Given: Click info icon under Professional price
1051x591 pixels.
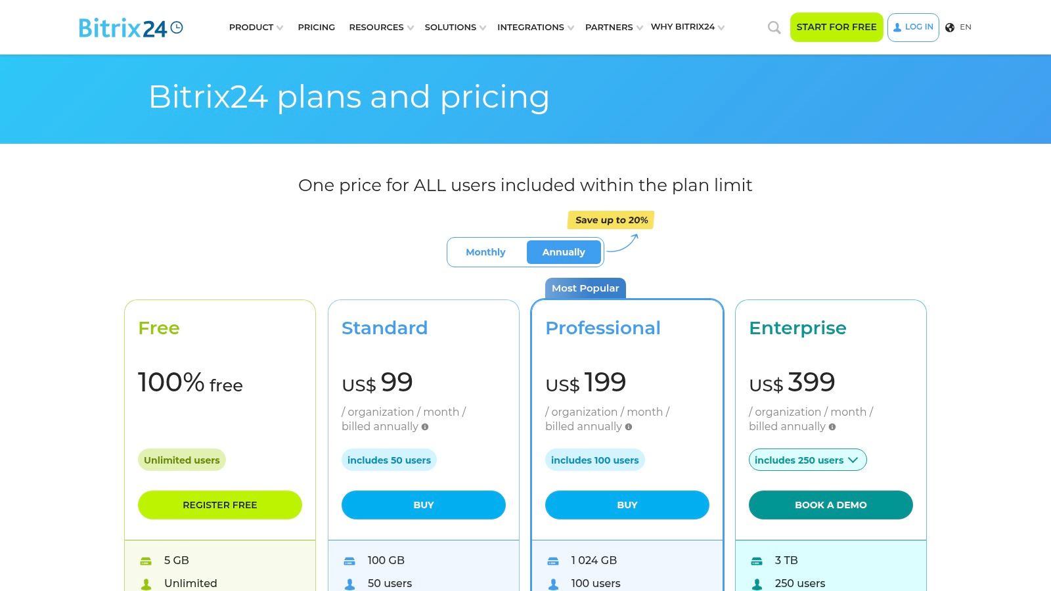Looking at the screenshot, I should [x=629, y=427].
